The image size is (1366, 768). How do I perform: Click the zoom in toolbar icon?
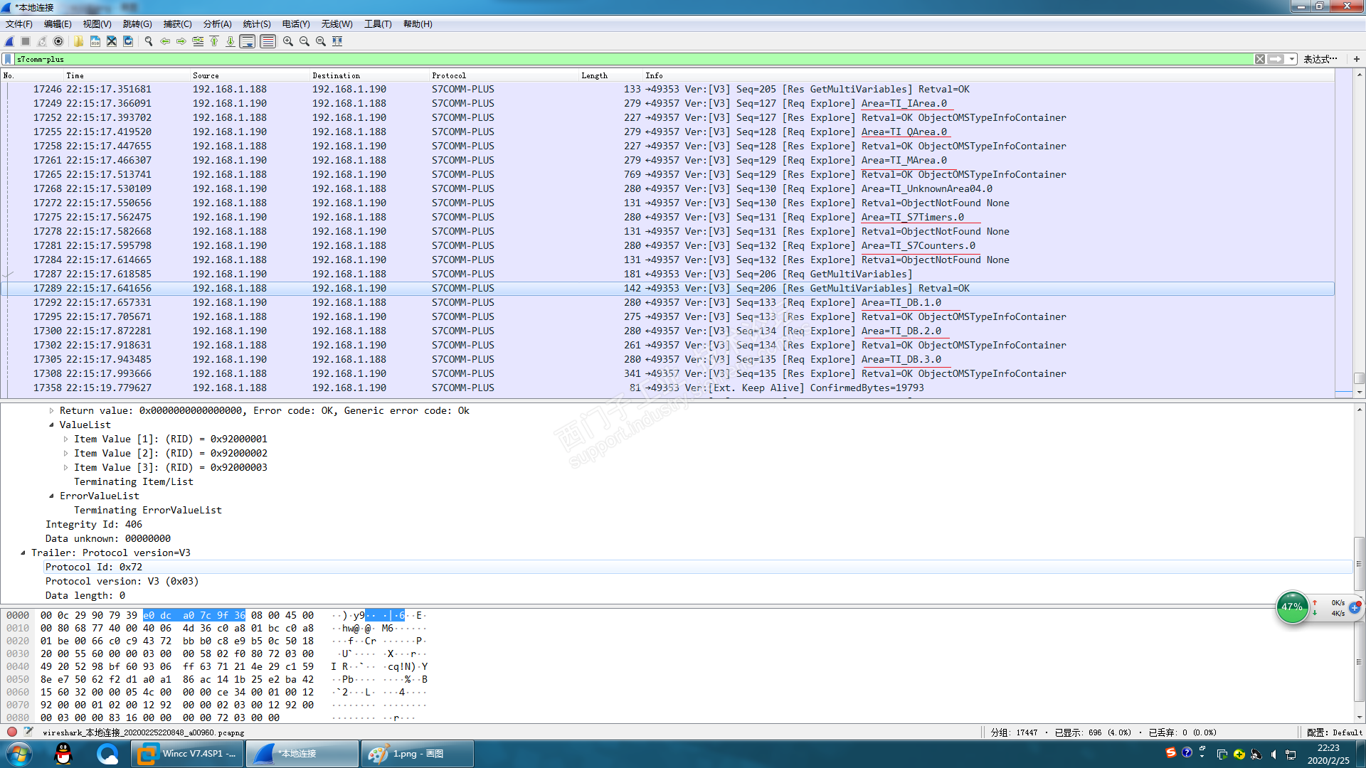[x=287, y=41]
